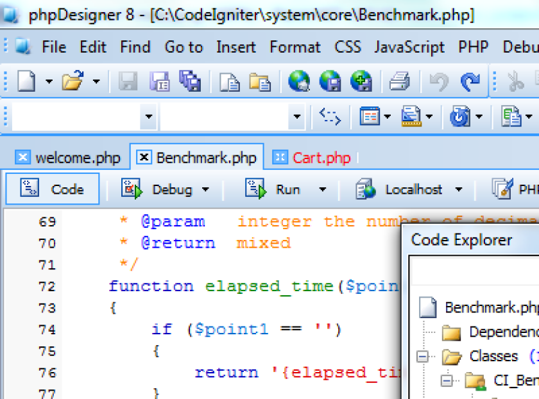Click the green documents icon
The height and width of the screenshot is (399, 539).
[x=511, y=116]
